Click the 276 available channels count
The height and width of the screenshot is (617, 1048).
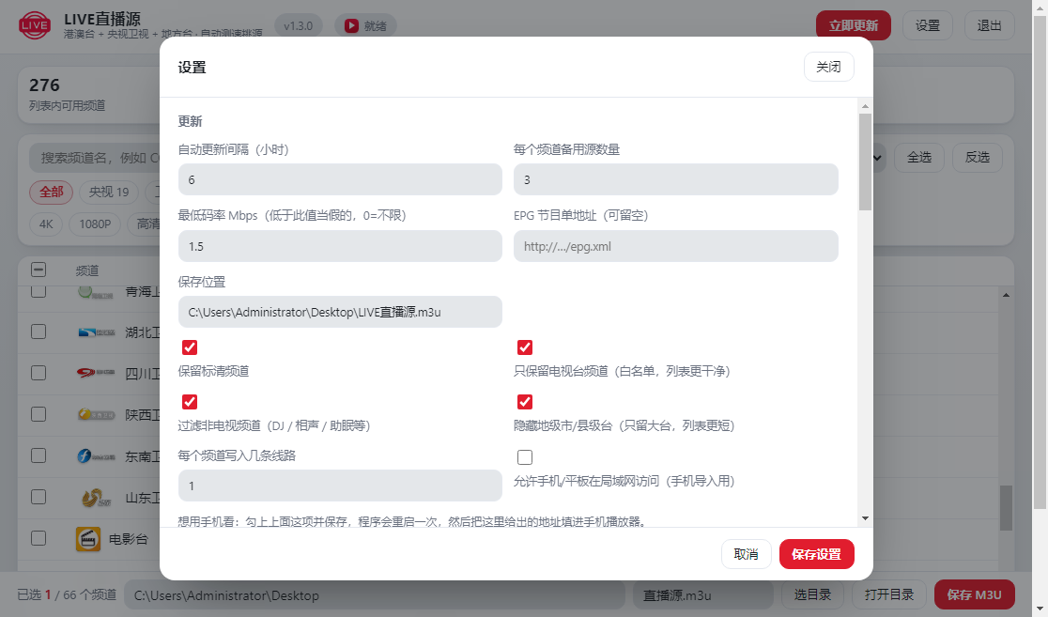pyautogui.click(x=44, y=85)
